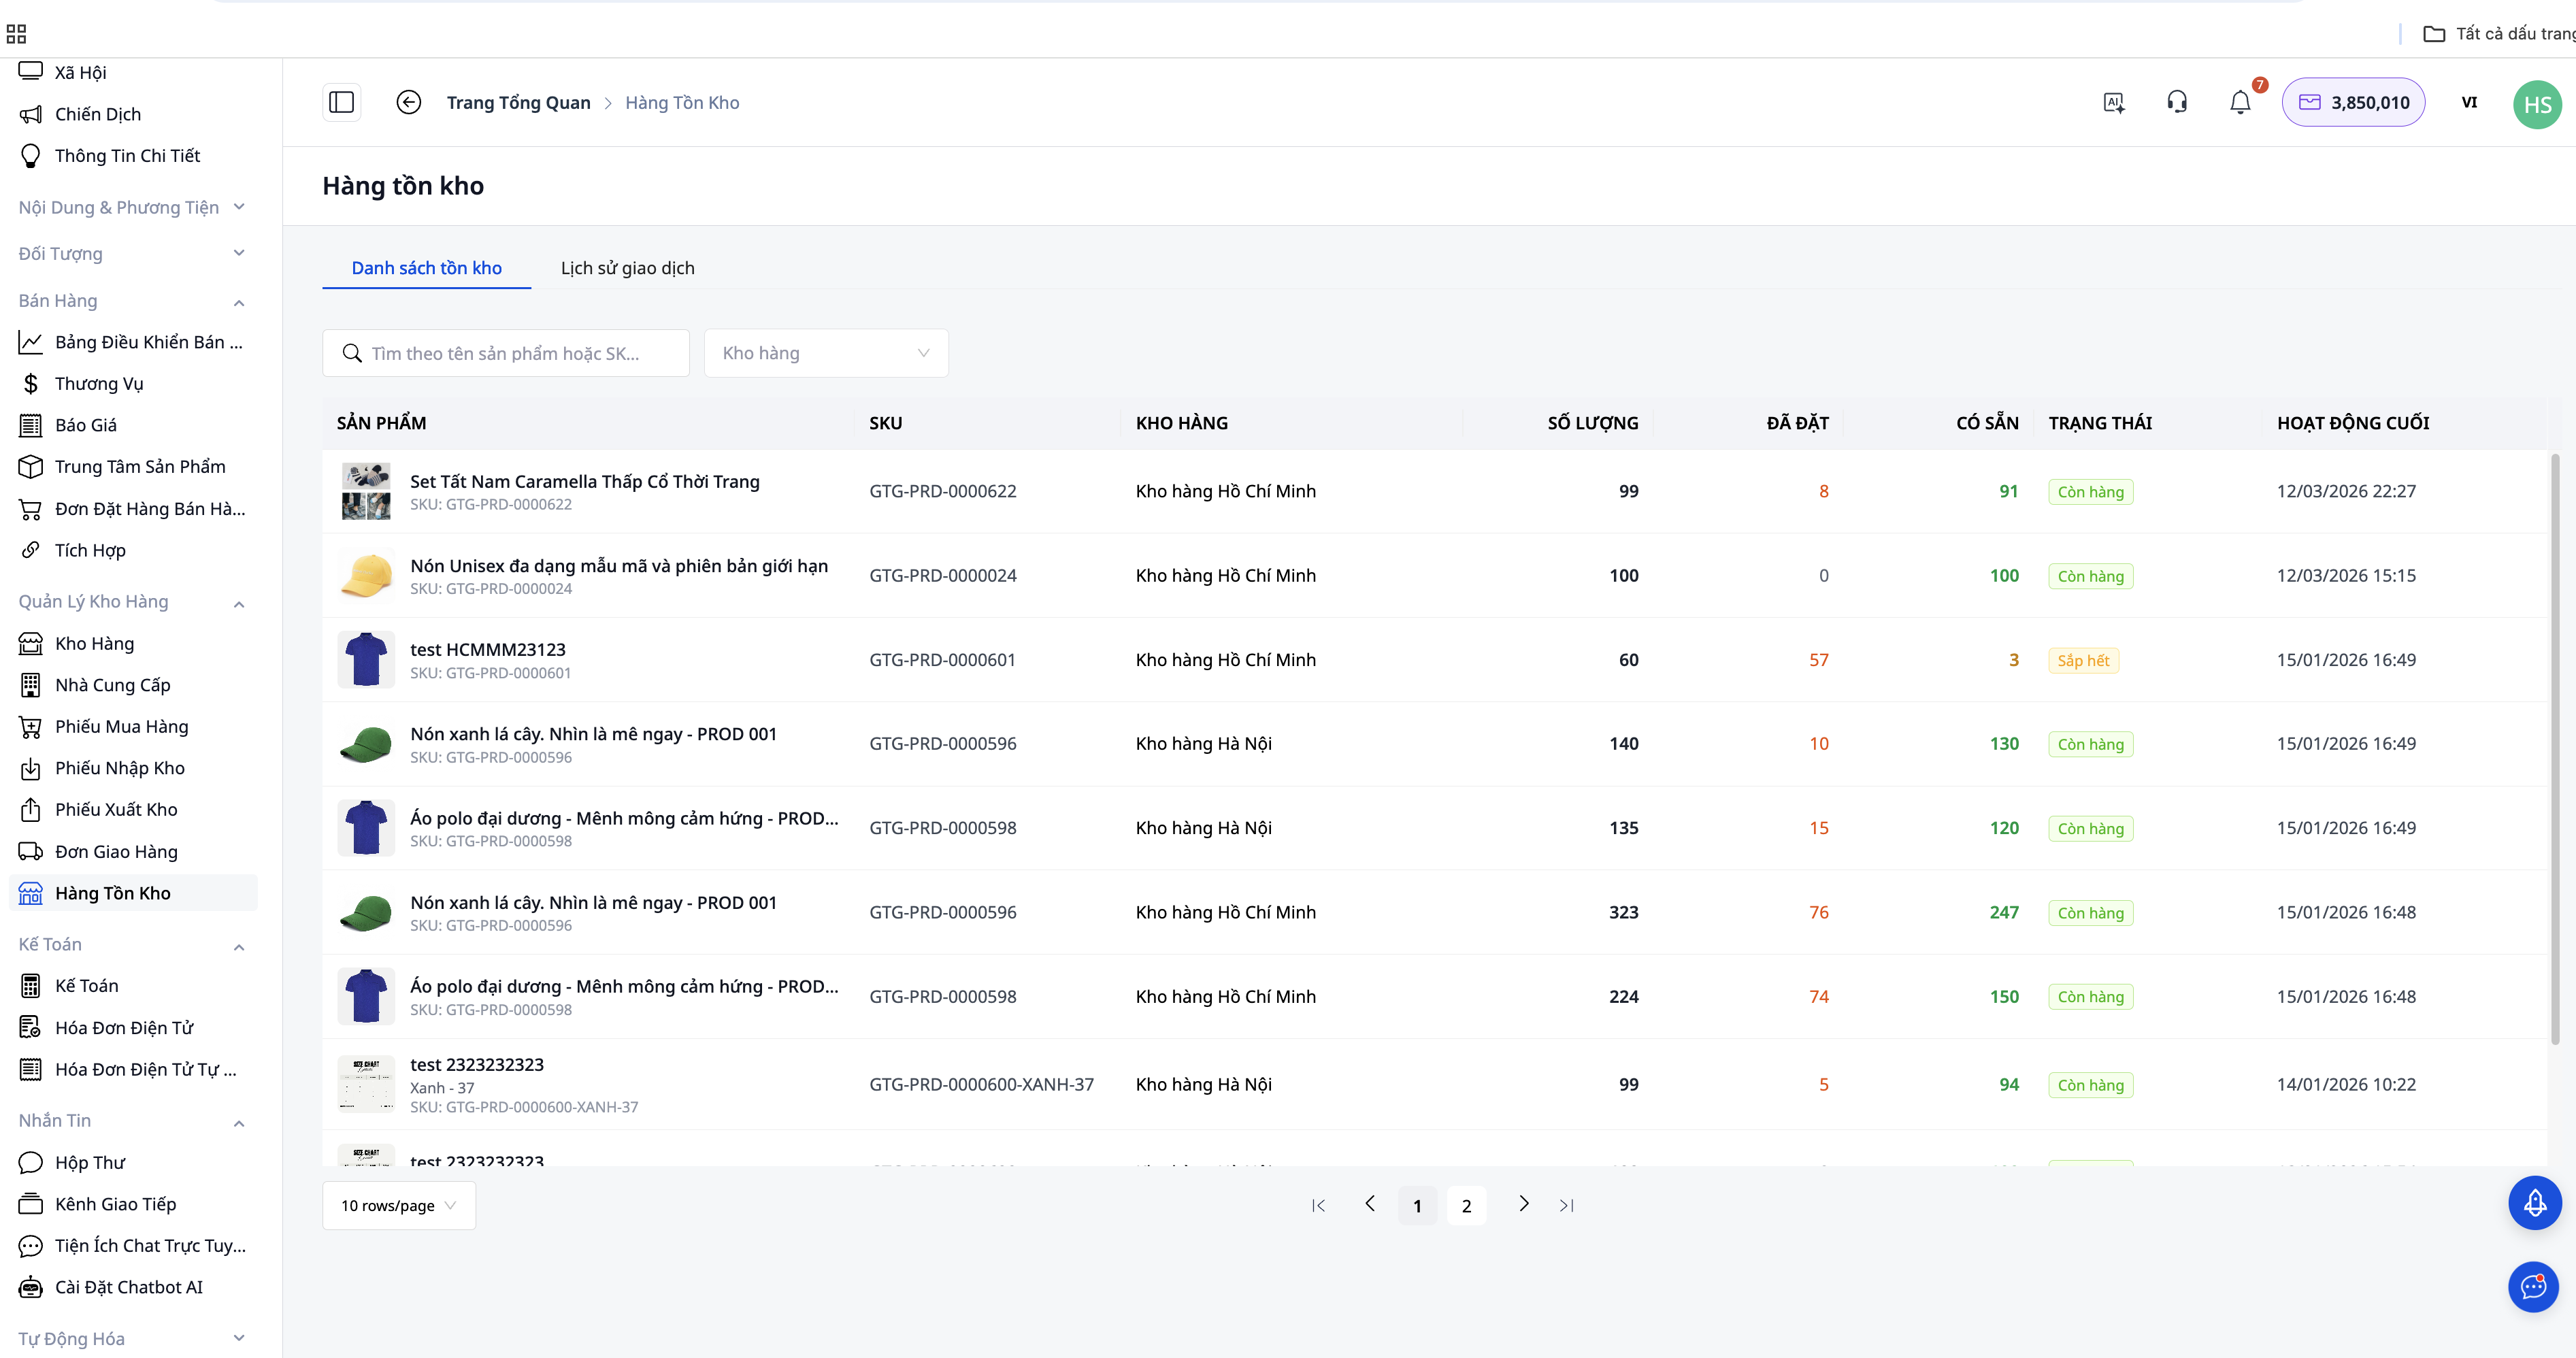Open Phiếu Xuất Kho in sidebar
This screenshot has width=2576, height=1358.
click(x=116, y=809)
